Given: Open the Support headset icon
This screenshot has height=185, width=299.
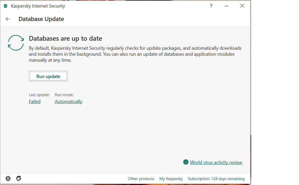Looking at the screenshot, I should pos(18,179).
